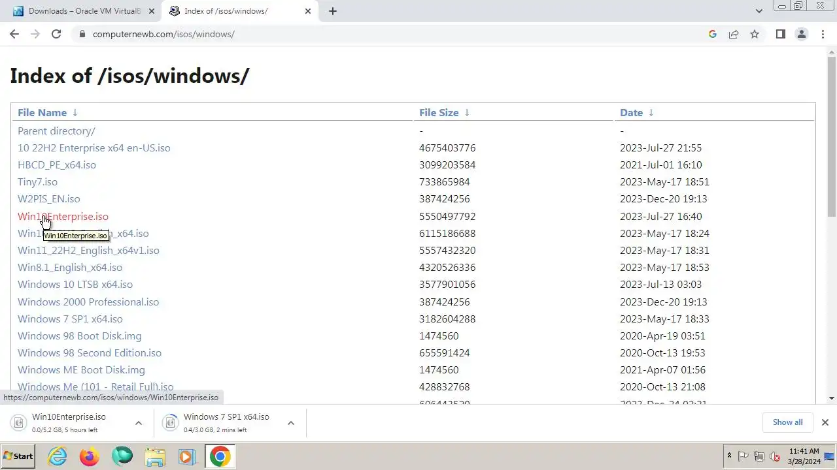Open the browser side panel
Screen dimensions: 837x470
[780, 34]
